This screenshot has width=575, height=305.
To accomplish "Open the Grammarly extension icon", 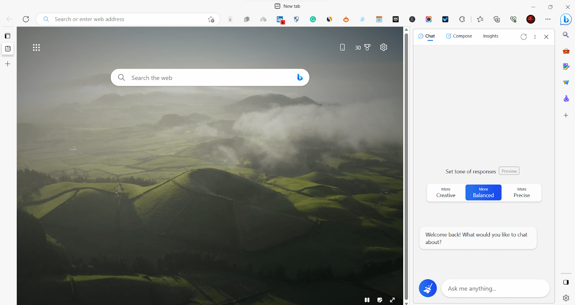I will click(x=313, y=19).
